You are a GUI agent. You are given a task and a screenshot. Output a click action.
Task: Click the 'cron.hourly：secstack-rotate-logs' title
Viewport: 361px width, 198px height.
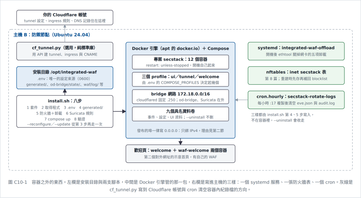[x=296, y=97]
